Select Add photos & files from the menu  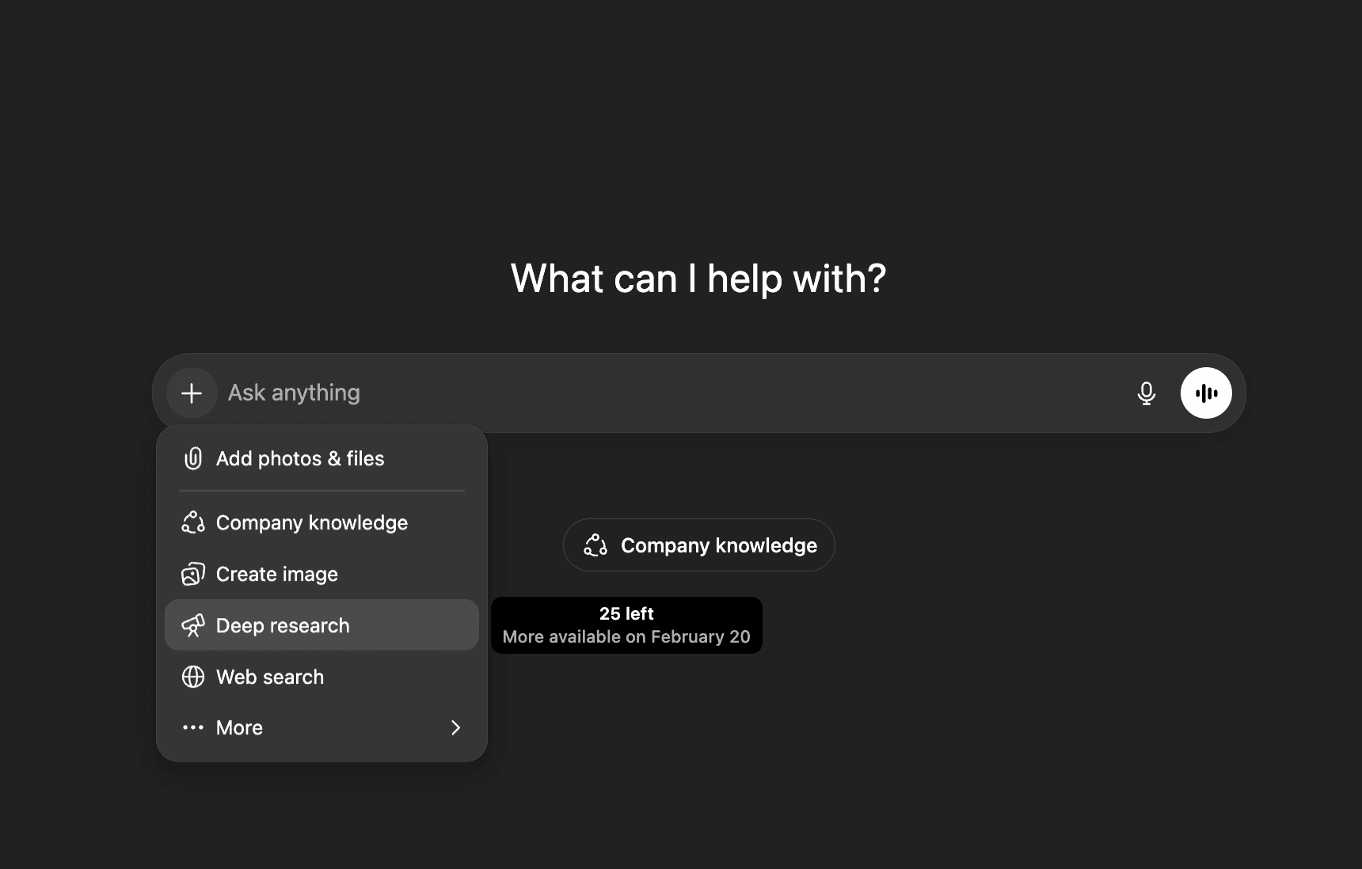(300, 459)
